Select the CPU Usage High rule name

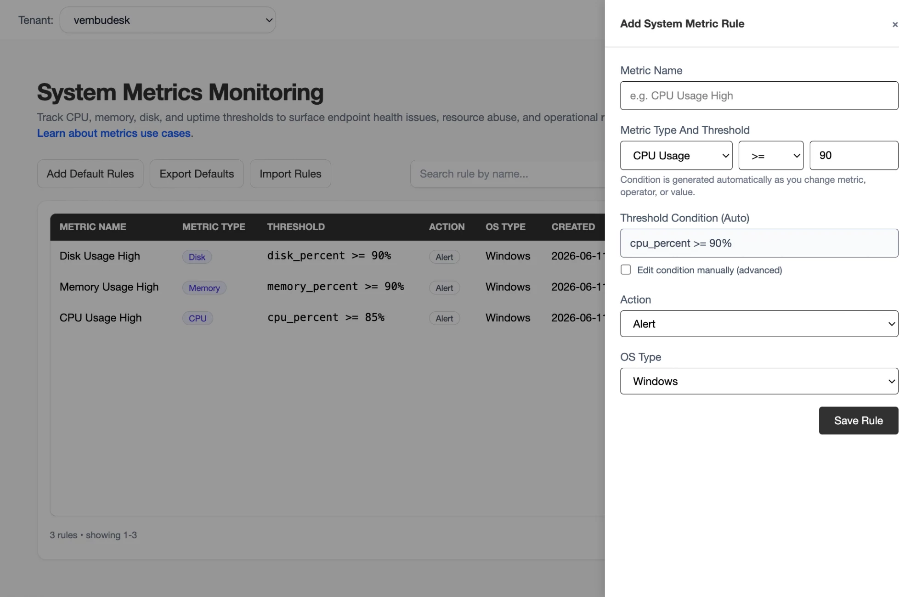click(101, 318)
